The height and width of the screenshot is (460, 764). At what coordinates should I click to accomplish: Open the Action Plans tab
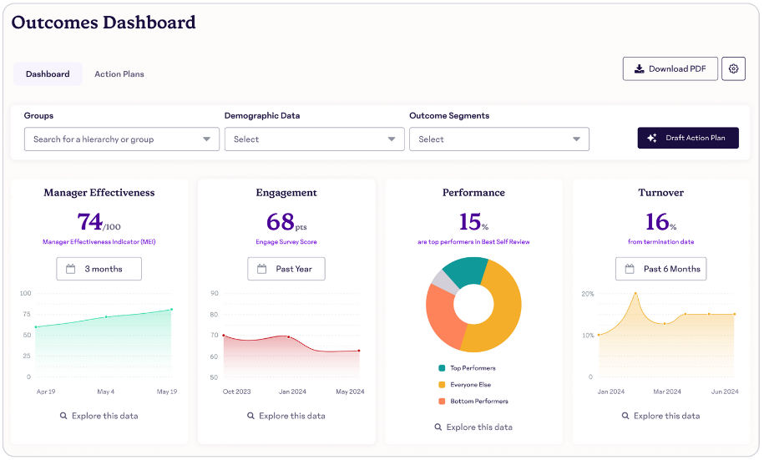(119, 74)
